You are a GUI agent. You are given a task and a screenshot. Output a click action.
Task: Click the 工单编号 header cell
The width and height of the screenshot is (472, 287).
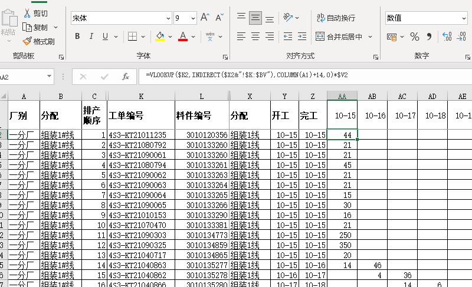click(141, 115)
